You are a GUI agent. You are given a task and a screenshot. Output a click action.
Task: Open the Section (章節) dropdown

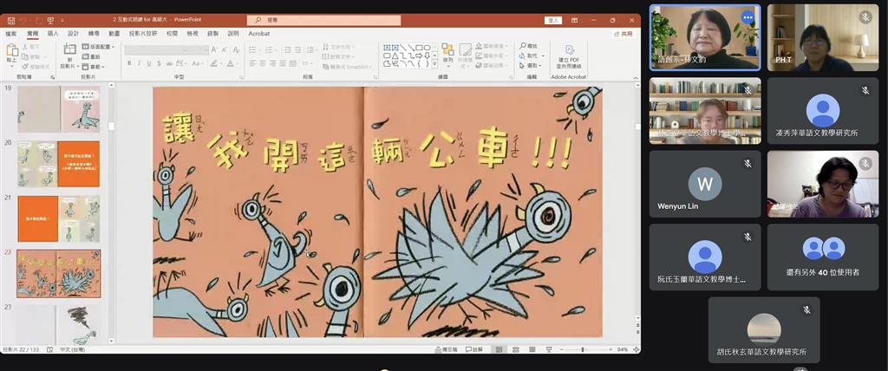click(x=94, y=67)
